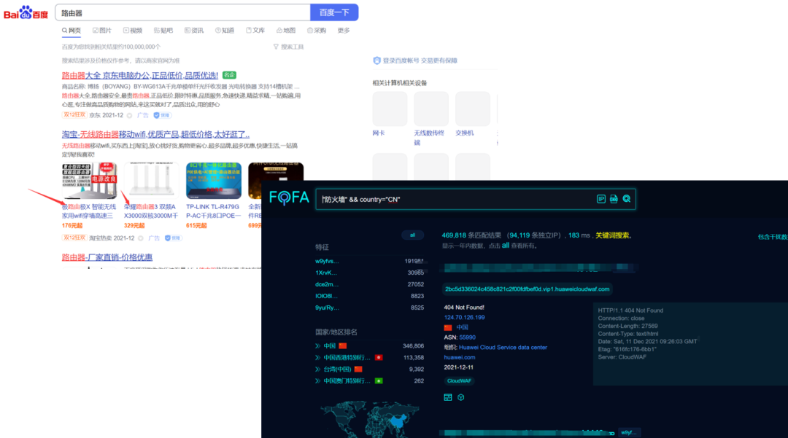Expand the 中国香港特别行政区 ranking row
This screenshot has width=788, height=438.
click(317, 358)
